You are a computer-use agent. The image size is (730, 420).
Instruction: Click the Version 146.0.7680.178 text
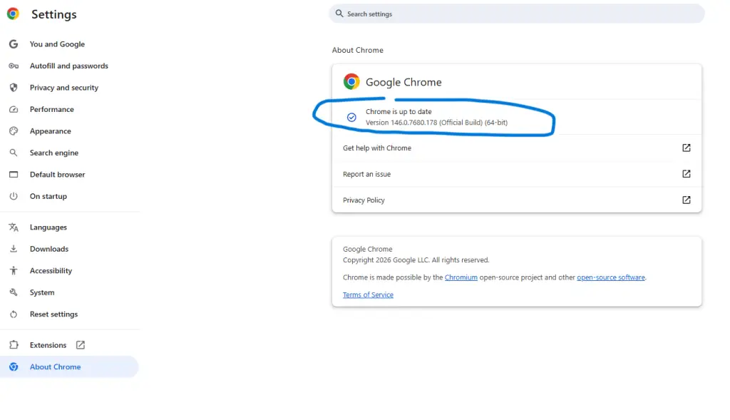coord(437,123)
